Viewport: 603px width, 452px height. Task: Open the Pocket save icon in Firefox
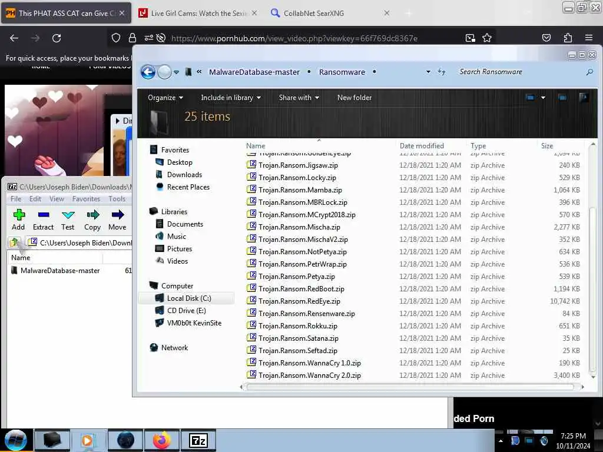click(546, 38)
